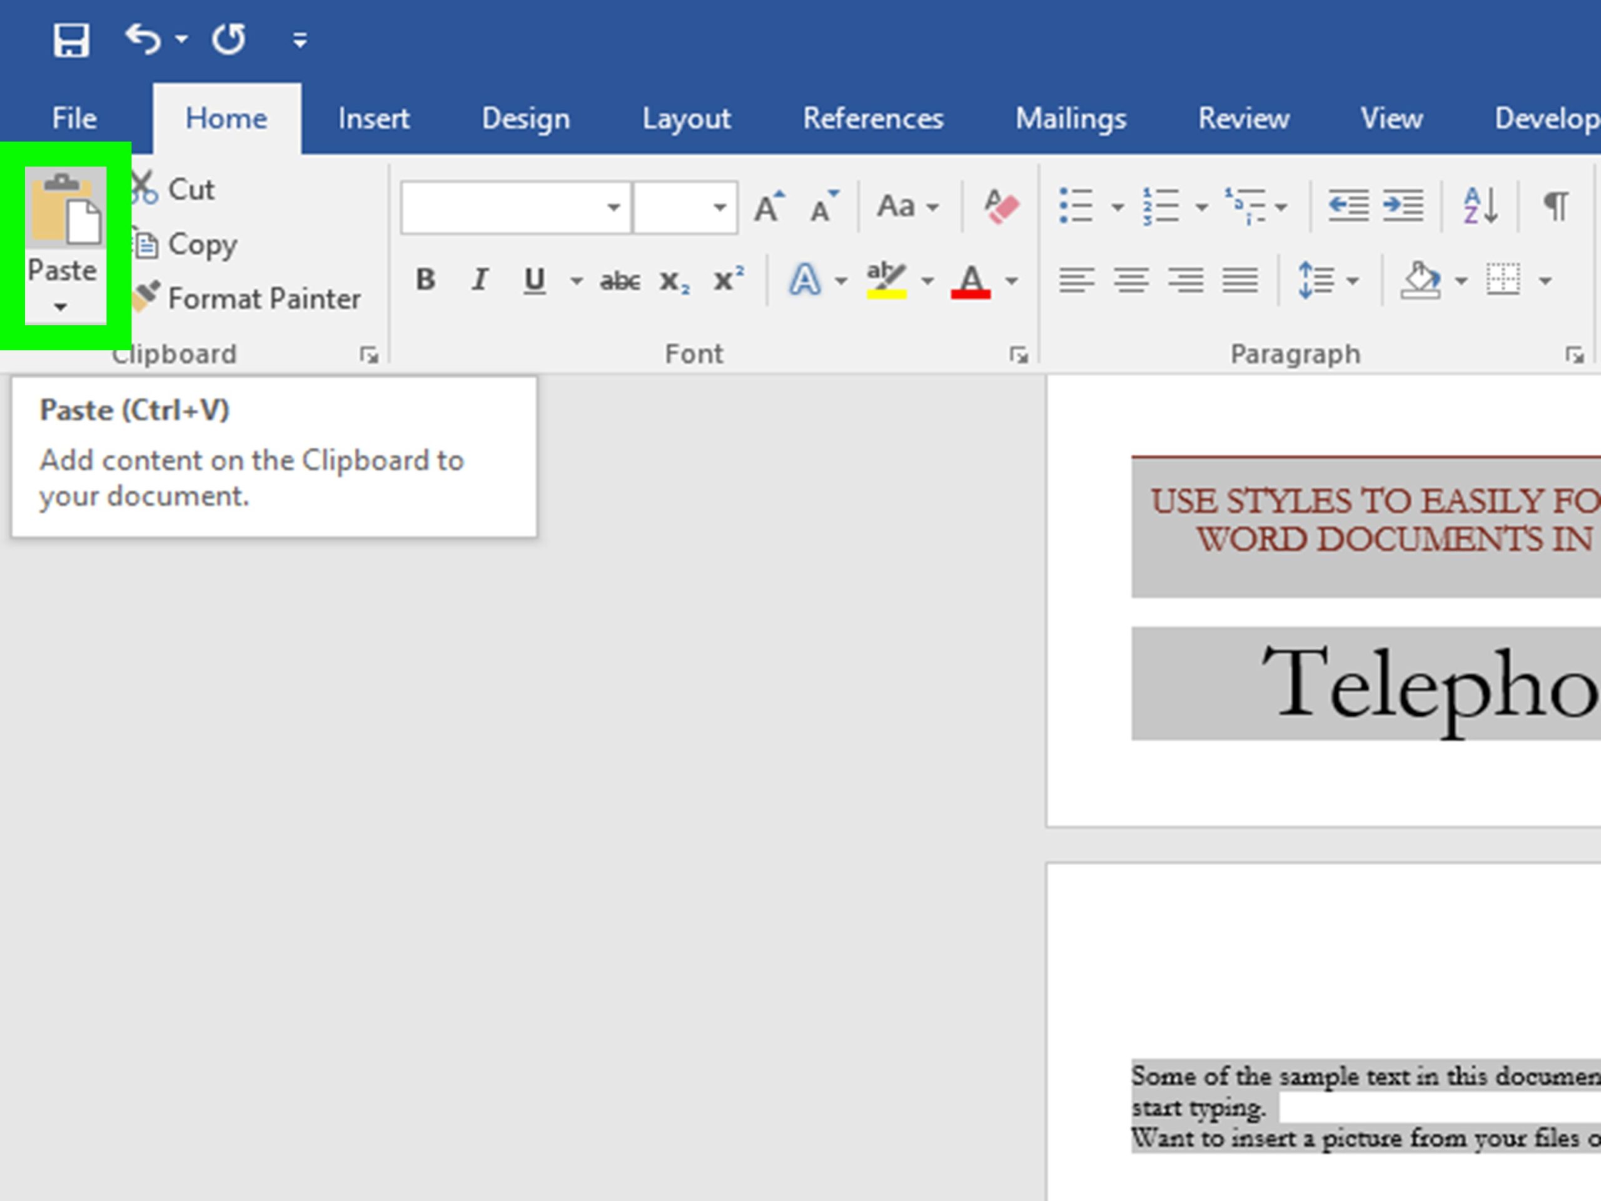Open the File tab

74,118
